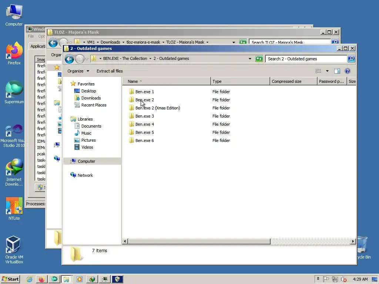Show the preview pane icon
Viewport: 379px width, 284px height.
(337, 71)
